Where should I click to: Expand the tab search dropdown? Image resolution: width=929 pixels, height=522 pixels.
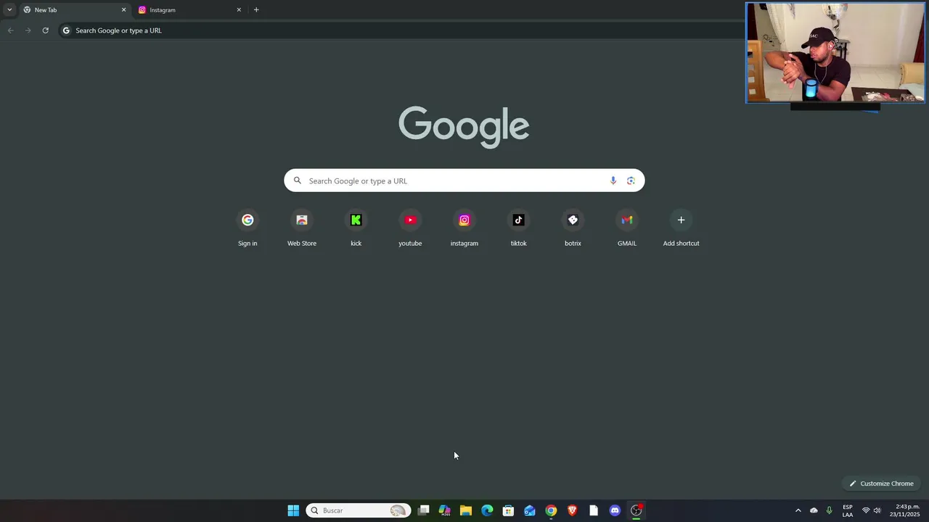click(9, 10)
